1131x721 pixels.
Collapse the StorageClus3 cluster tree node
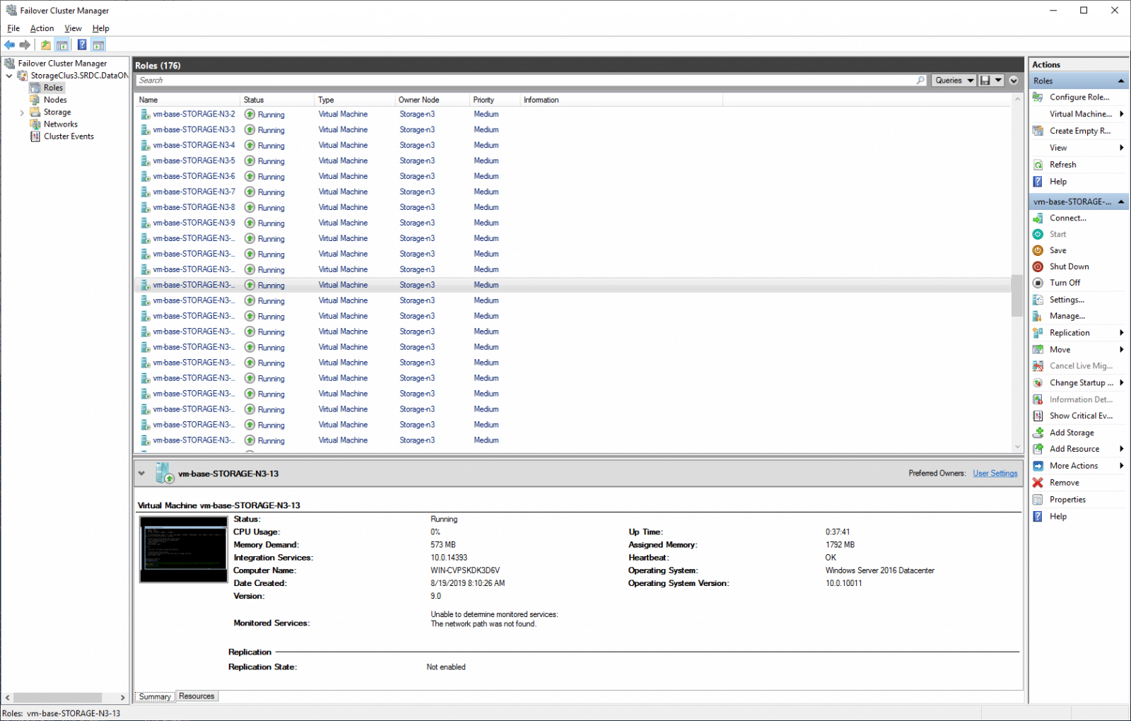click(9, 76)
